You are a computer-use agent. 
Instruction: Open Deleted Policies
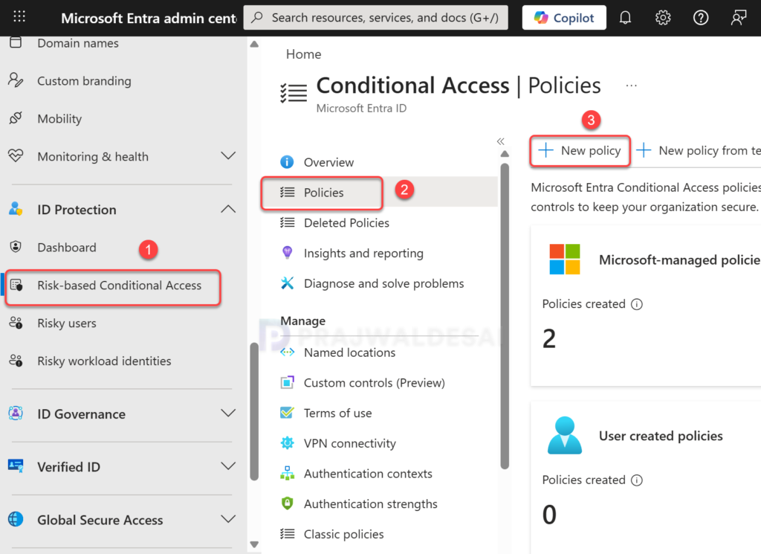(346, 223)
